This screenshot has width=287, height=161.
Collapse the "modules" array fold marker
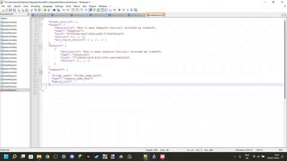pos(41,46)
